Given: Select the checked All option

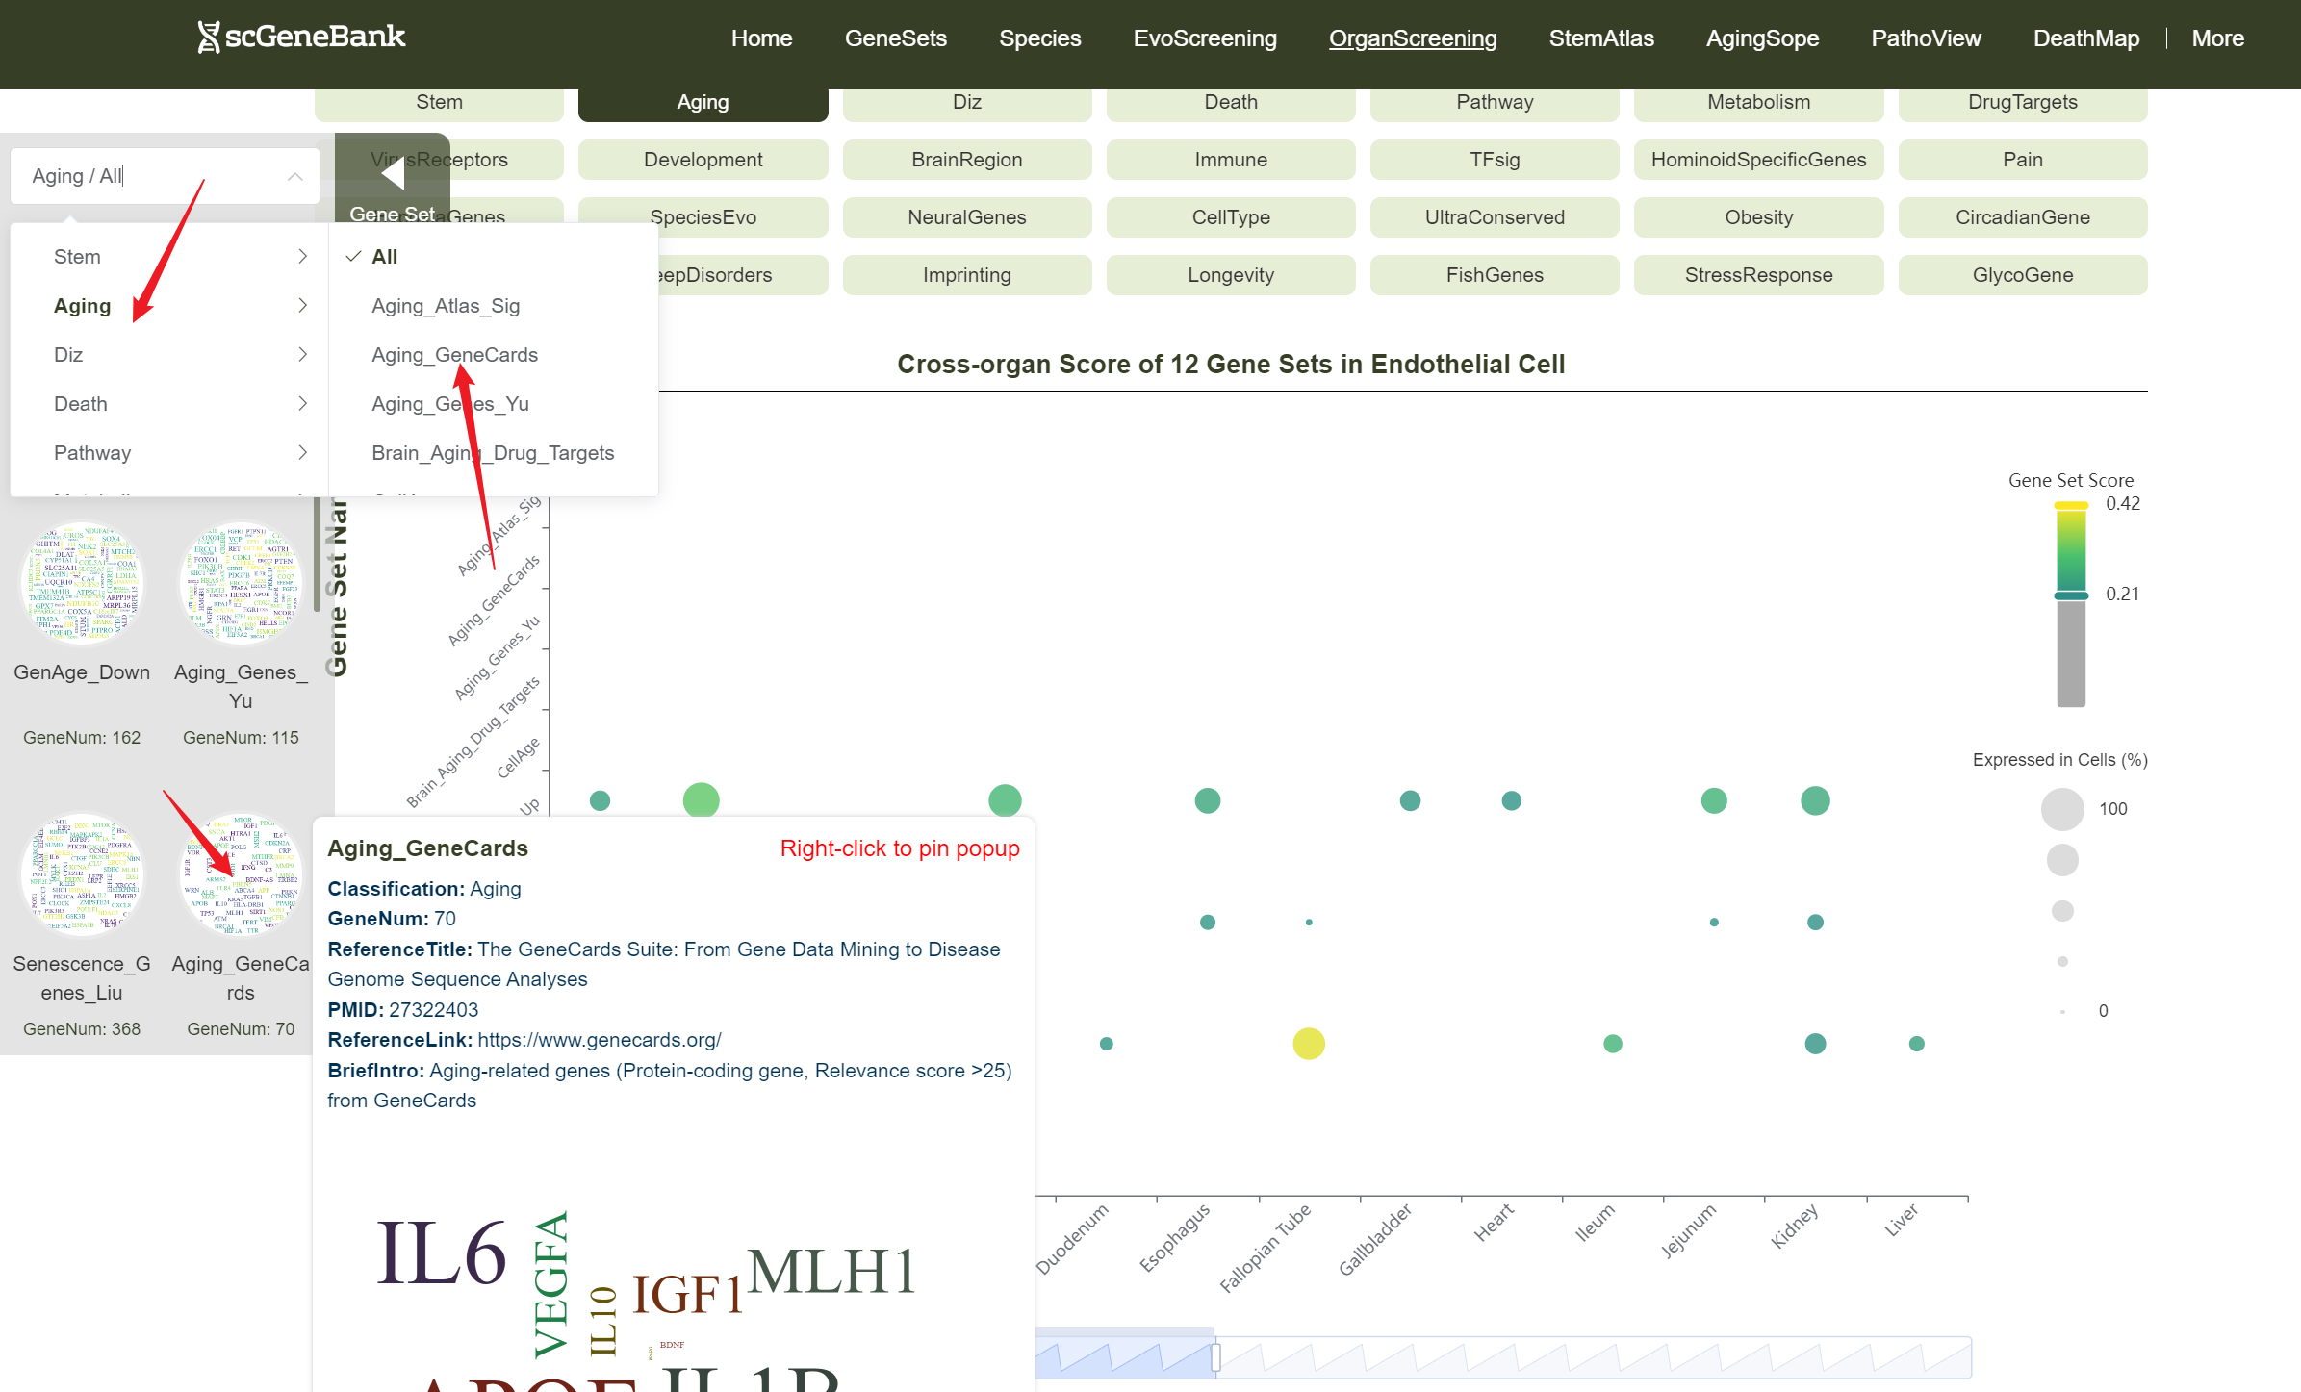Looking at the screenshot, I should (384, 257).
